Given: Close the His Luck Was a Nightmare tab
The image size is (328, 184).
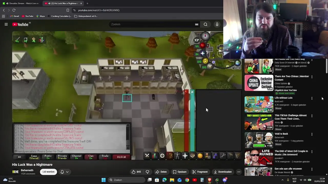Looking at the screenshot, I should pyautogui.click(x=81, y=3).
